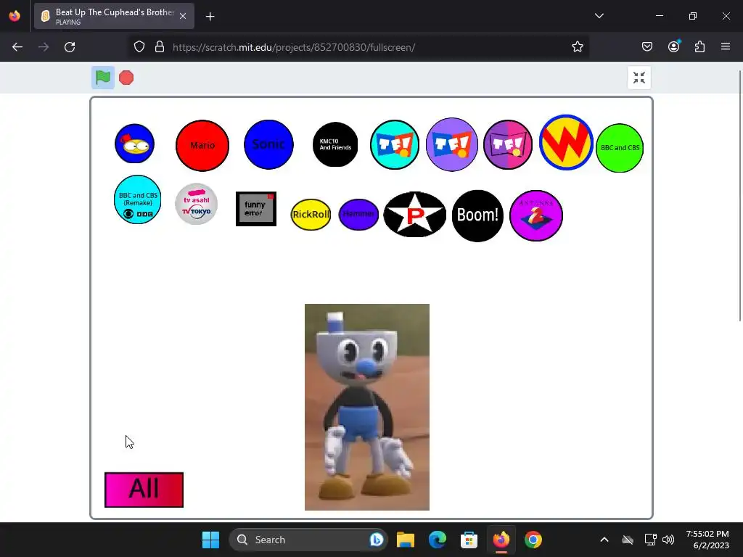Open the clock and date panel
The height and width of the screenshot is (557, 743).
[708, 540]
